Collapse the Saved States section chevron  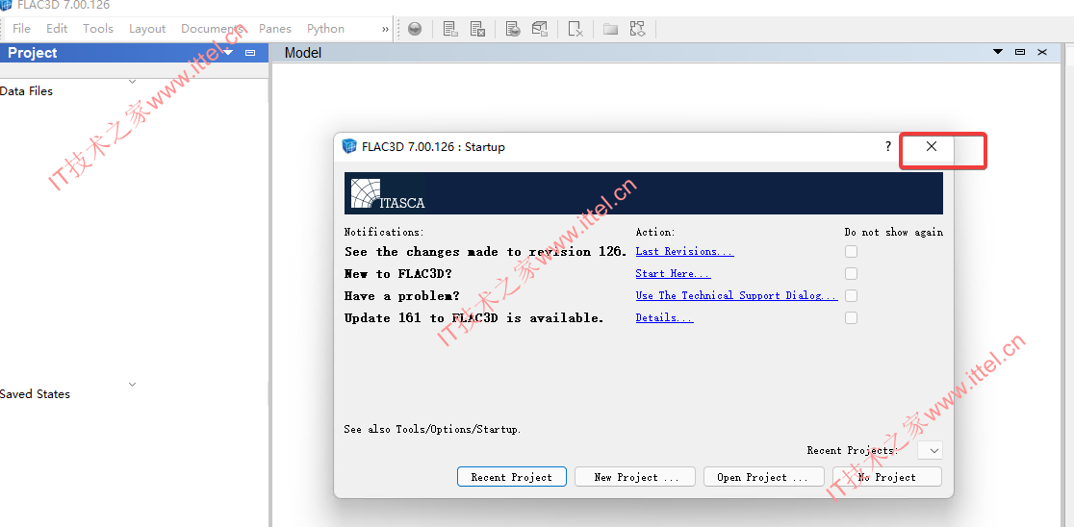tap(132, 385)
